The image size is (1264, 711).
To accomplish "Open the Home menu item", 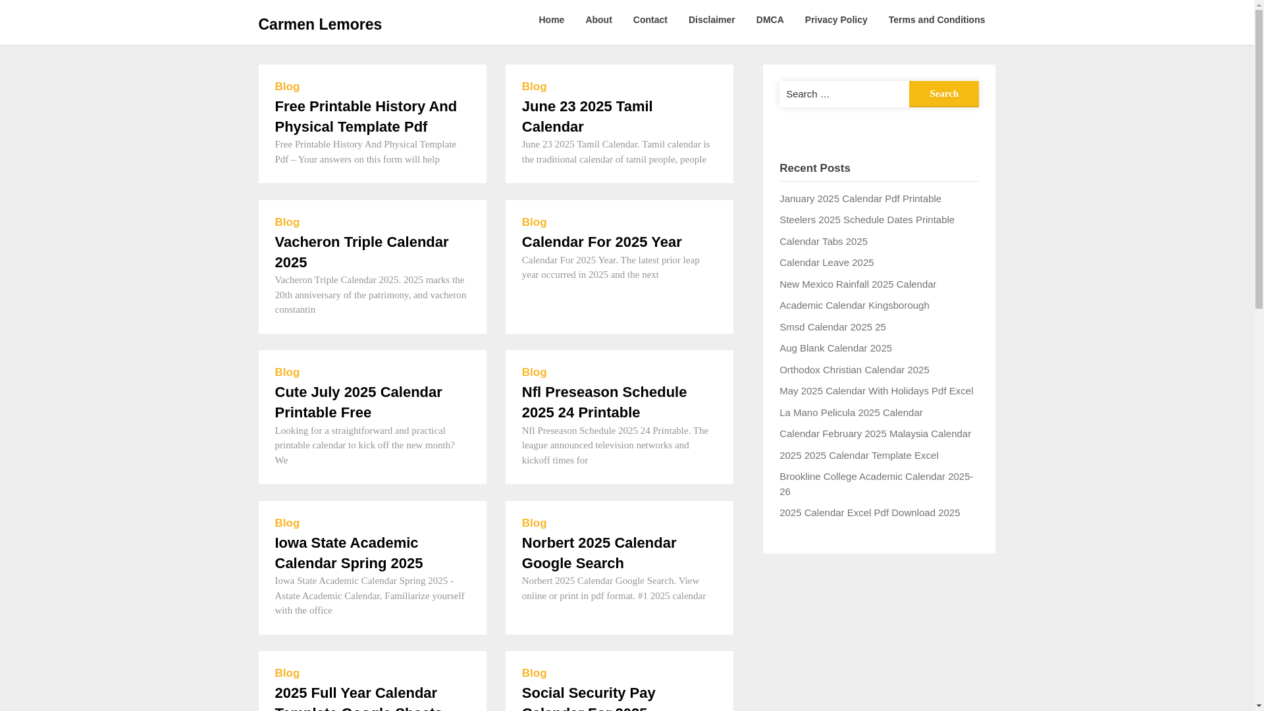I will coord(551,20).
